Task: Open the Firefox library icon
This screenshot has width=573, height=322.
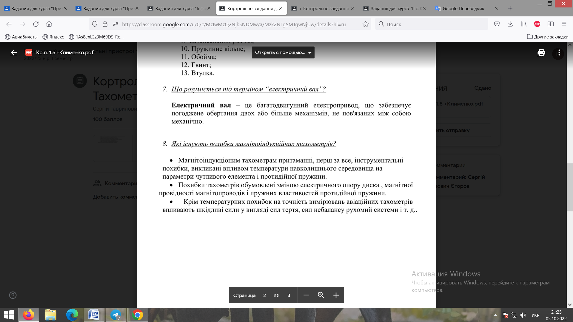Action: tap(523, 24)
